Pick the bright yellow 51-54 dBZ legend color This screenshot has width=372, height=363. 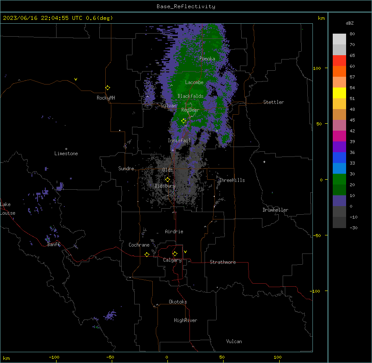(x=339, y=93)
